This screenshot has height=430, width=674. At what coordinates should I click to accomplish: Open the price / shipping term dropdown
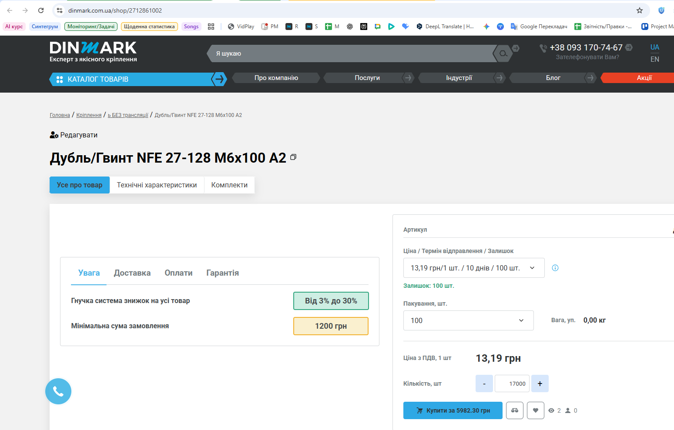pyautogui.click(x=474, y=268)
